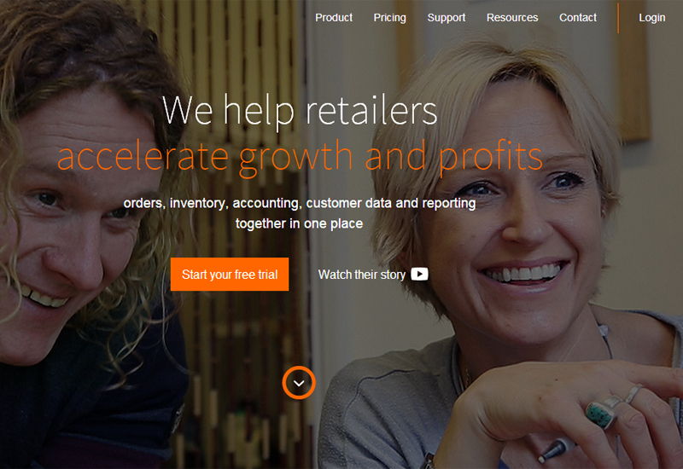The width and height of the screenshot is (683, 469).
Task: Click Start your free trial button
Action: pos(230,274)
